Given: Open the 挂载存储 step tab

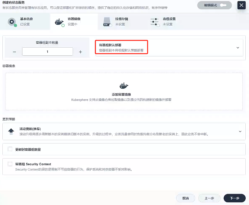Looking at the screenshot, I should pyautogui.click(x=122, y=22).
